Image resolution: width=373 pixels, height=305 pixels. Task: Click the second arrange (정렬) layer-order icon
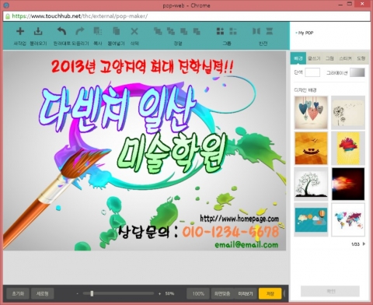click(171, 31)
